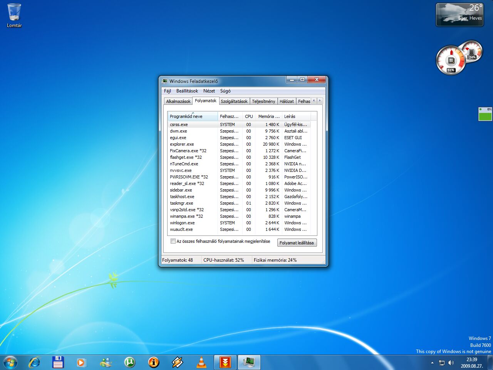493x370 pixels.
Task: Select the winlogon.exe process
Action: coord(239,223)
